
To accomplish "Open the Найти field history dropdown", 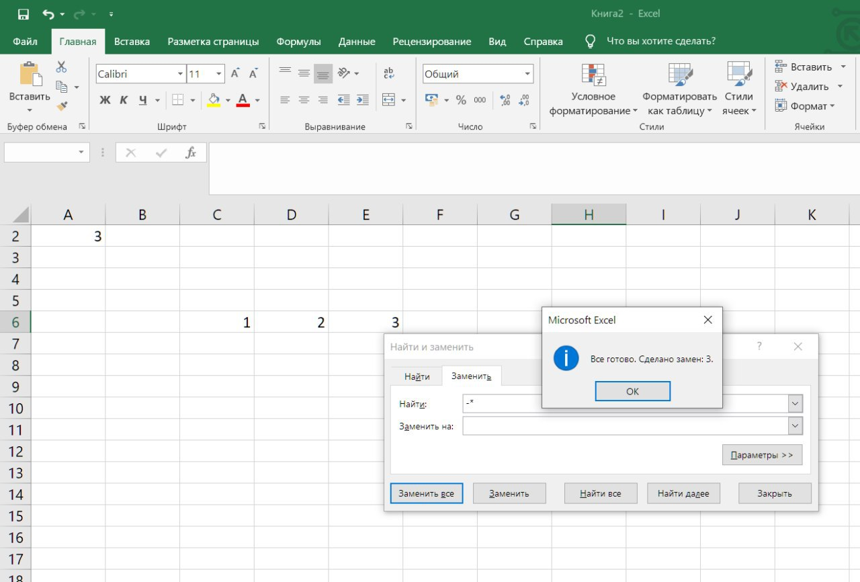I will pos(795,404).
